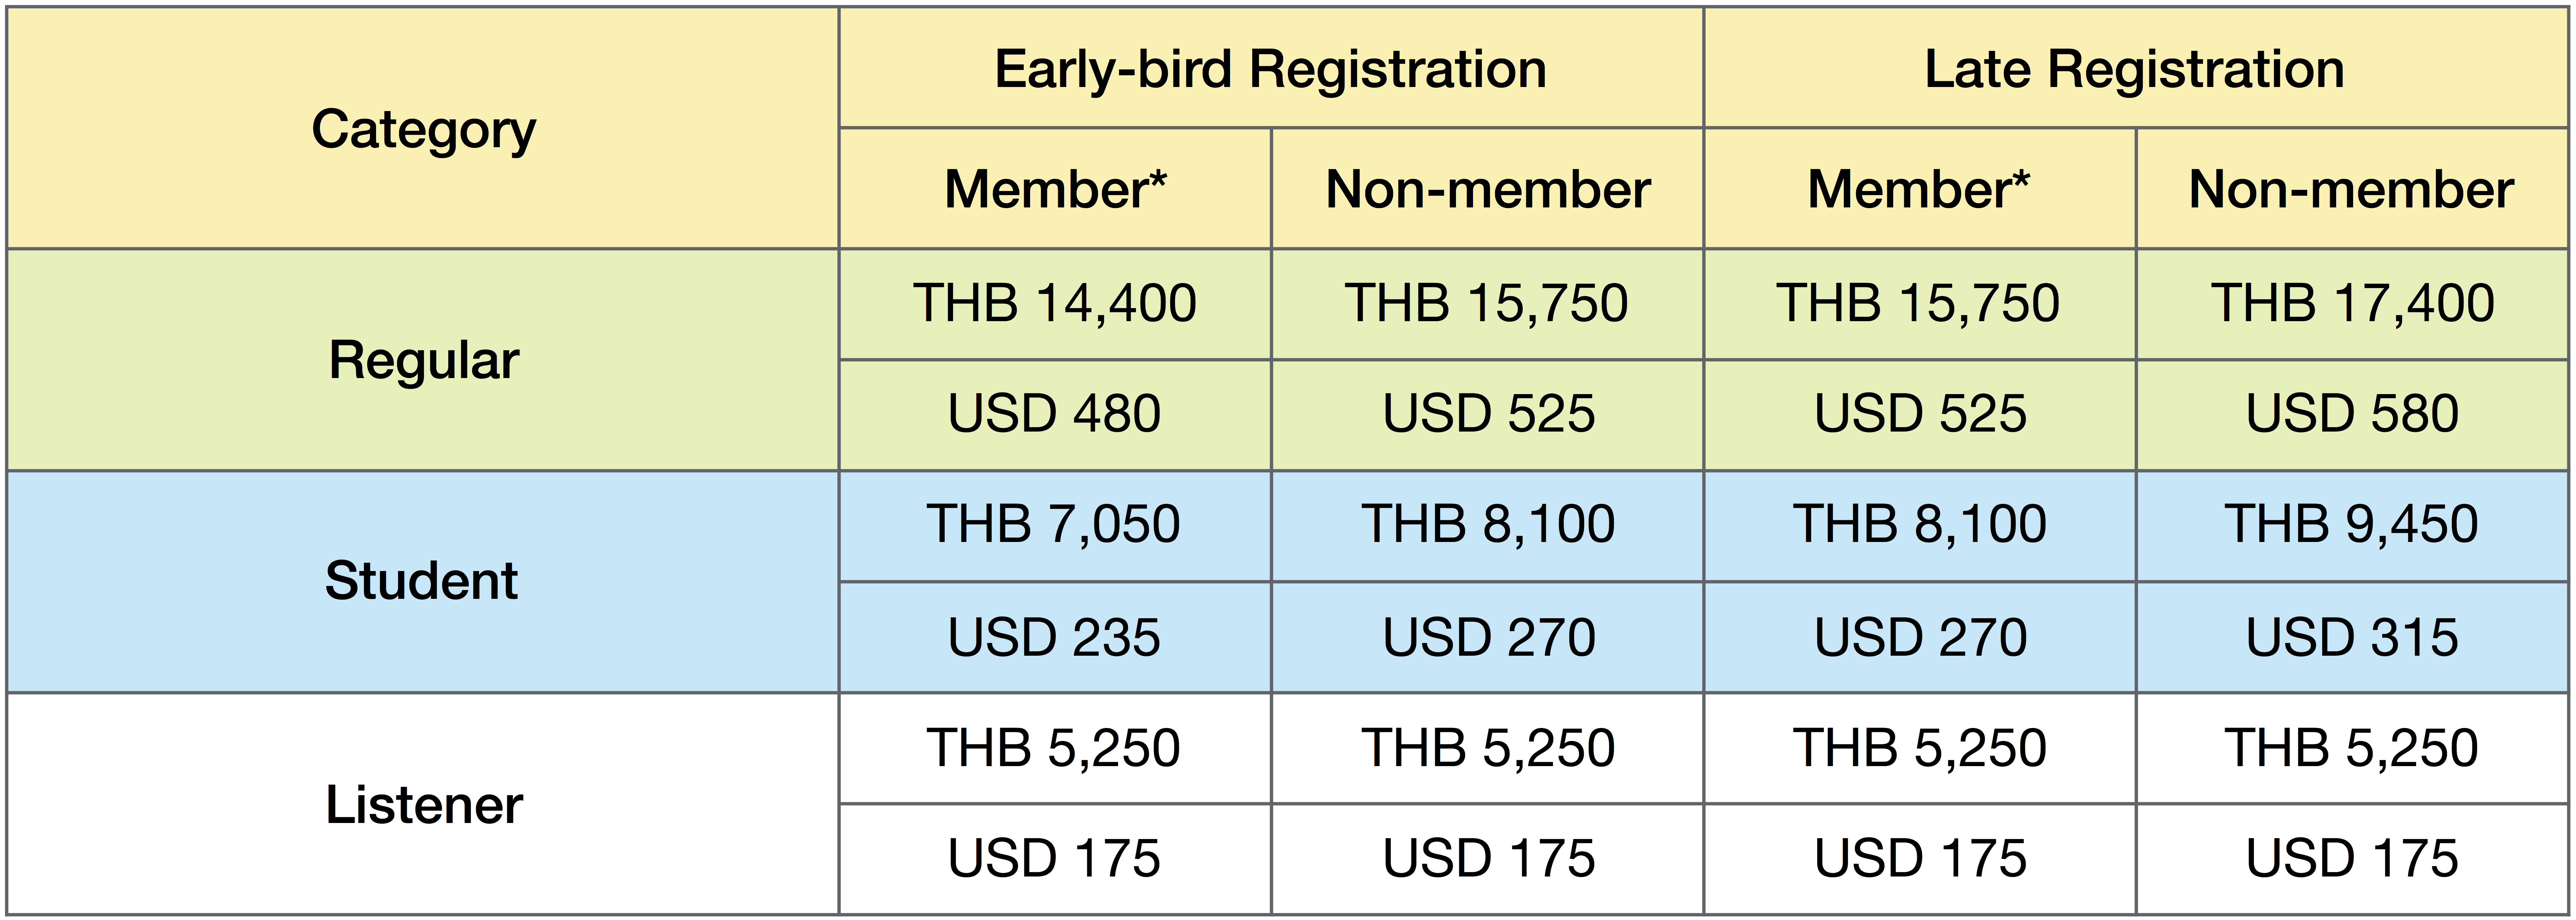
Task: Click the Category header cell
Action: 423,128
